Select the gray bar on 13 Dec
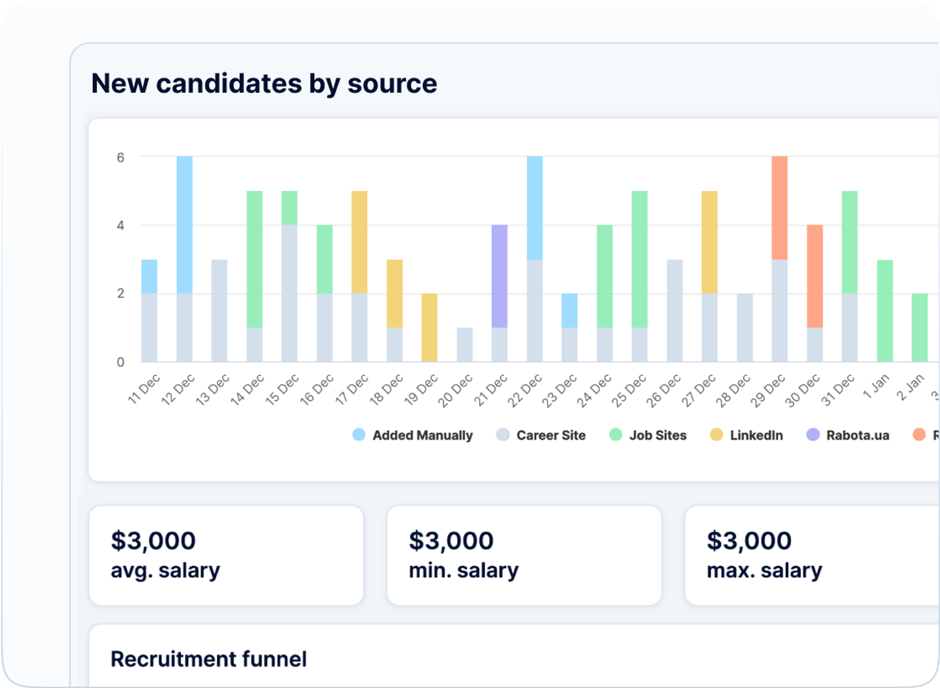Viewport: 940px width, 688px height. [x=219, y=311]
